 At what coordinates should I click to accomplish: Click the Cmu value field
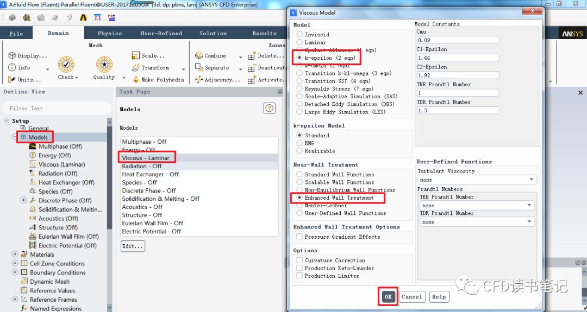(458, 40)
